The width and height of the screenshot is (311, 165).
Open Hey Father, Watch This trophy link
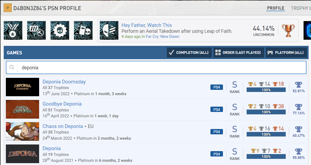(147, 25)
